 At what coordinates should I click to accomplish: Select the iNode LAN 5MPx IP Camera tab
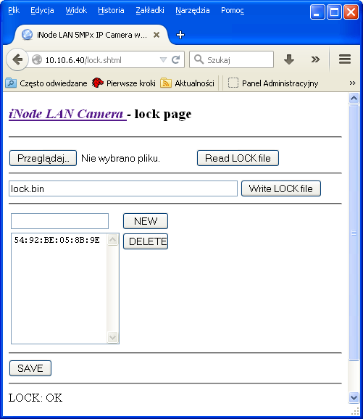(x=91, y=35)
